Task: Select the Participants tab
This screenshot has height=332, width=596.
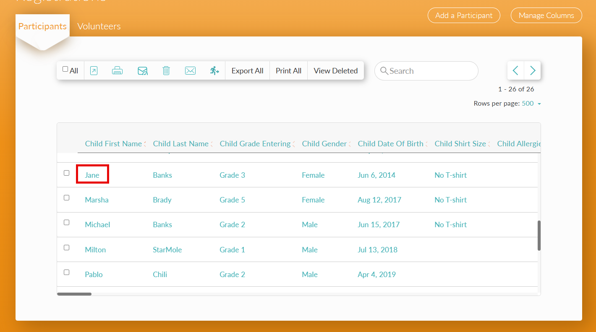Action: 42,26
